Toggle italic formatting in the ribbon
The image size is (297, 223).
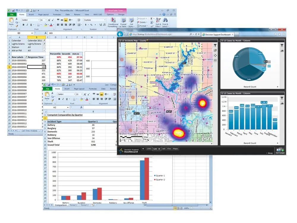pos(27,25)
